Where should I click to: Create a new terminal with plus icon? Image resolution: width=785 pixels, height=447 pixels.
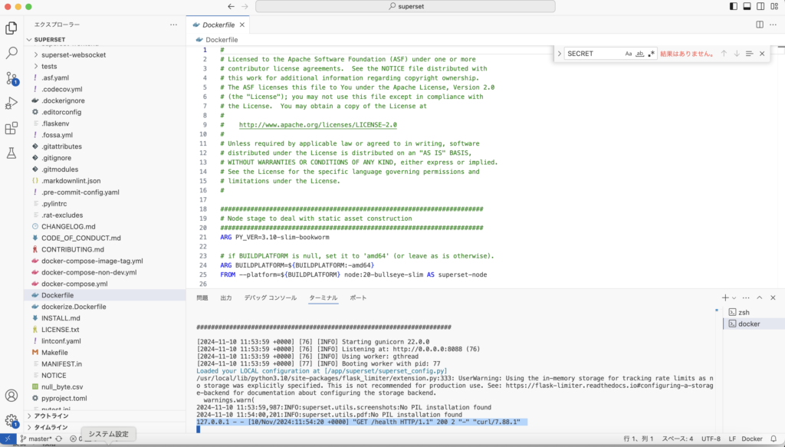(x=725, y=297)
